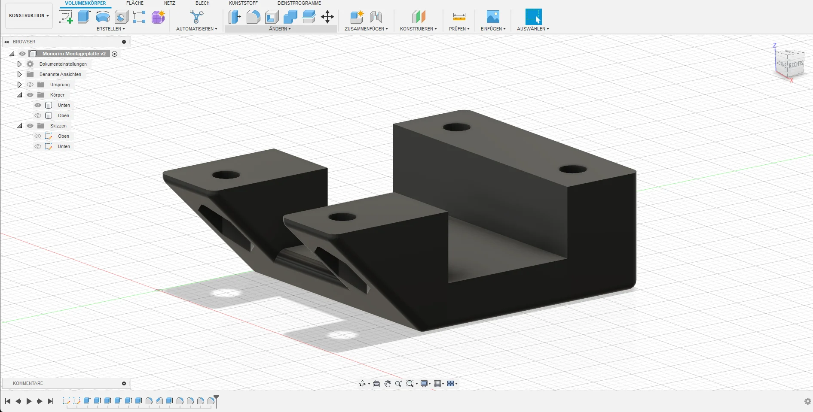
Task: Select the Extrude tool icon
Action: (x=84, y=17)
